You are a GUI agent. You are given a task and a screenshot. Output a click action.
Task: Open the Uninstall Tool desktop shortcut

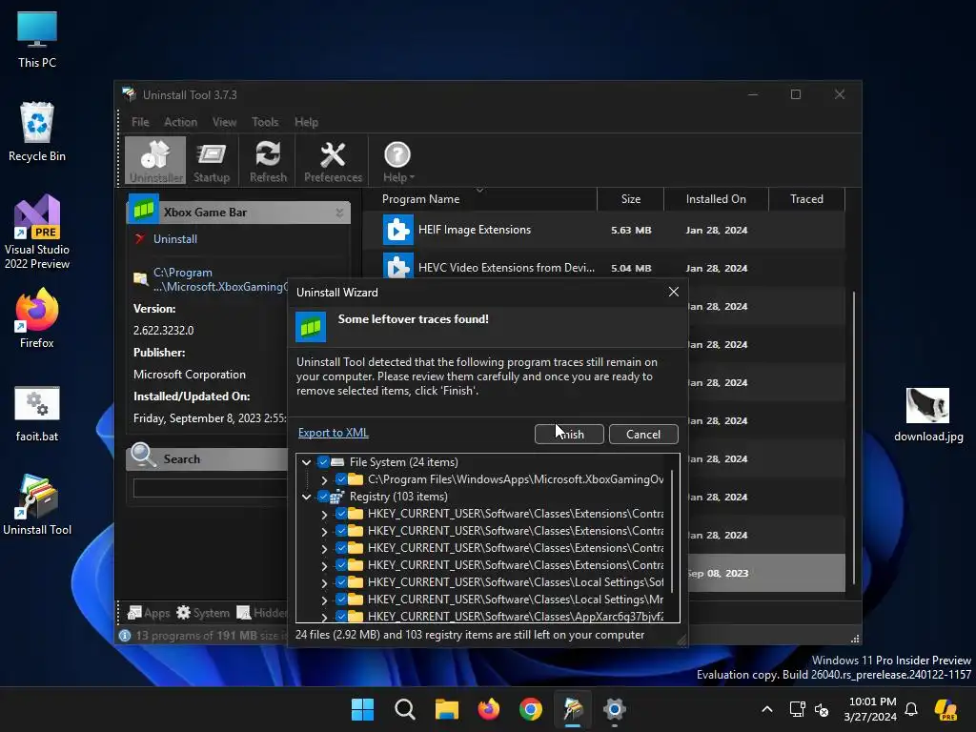pos(37,505)
